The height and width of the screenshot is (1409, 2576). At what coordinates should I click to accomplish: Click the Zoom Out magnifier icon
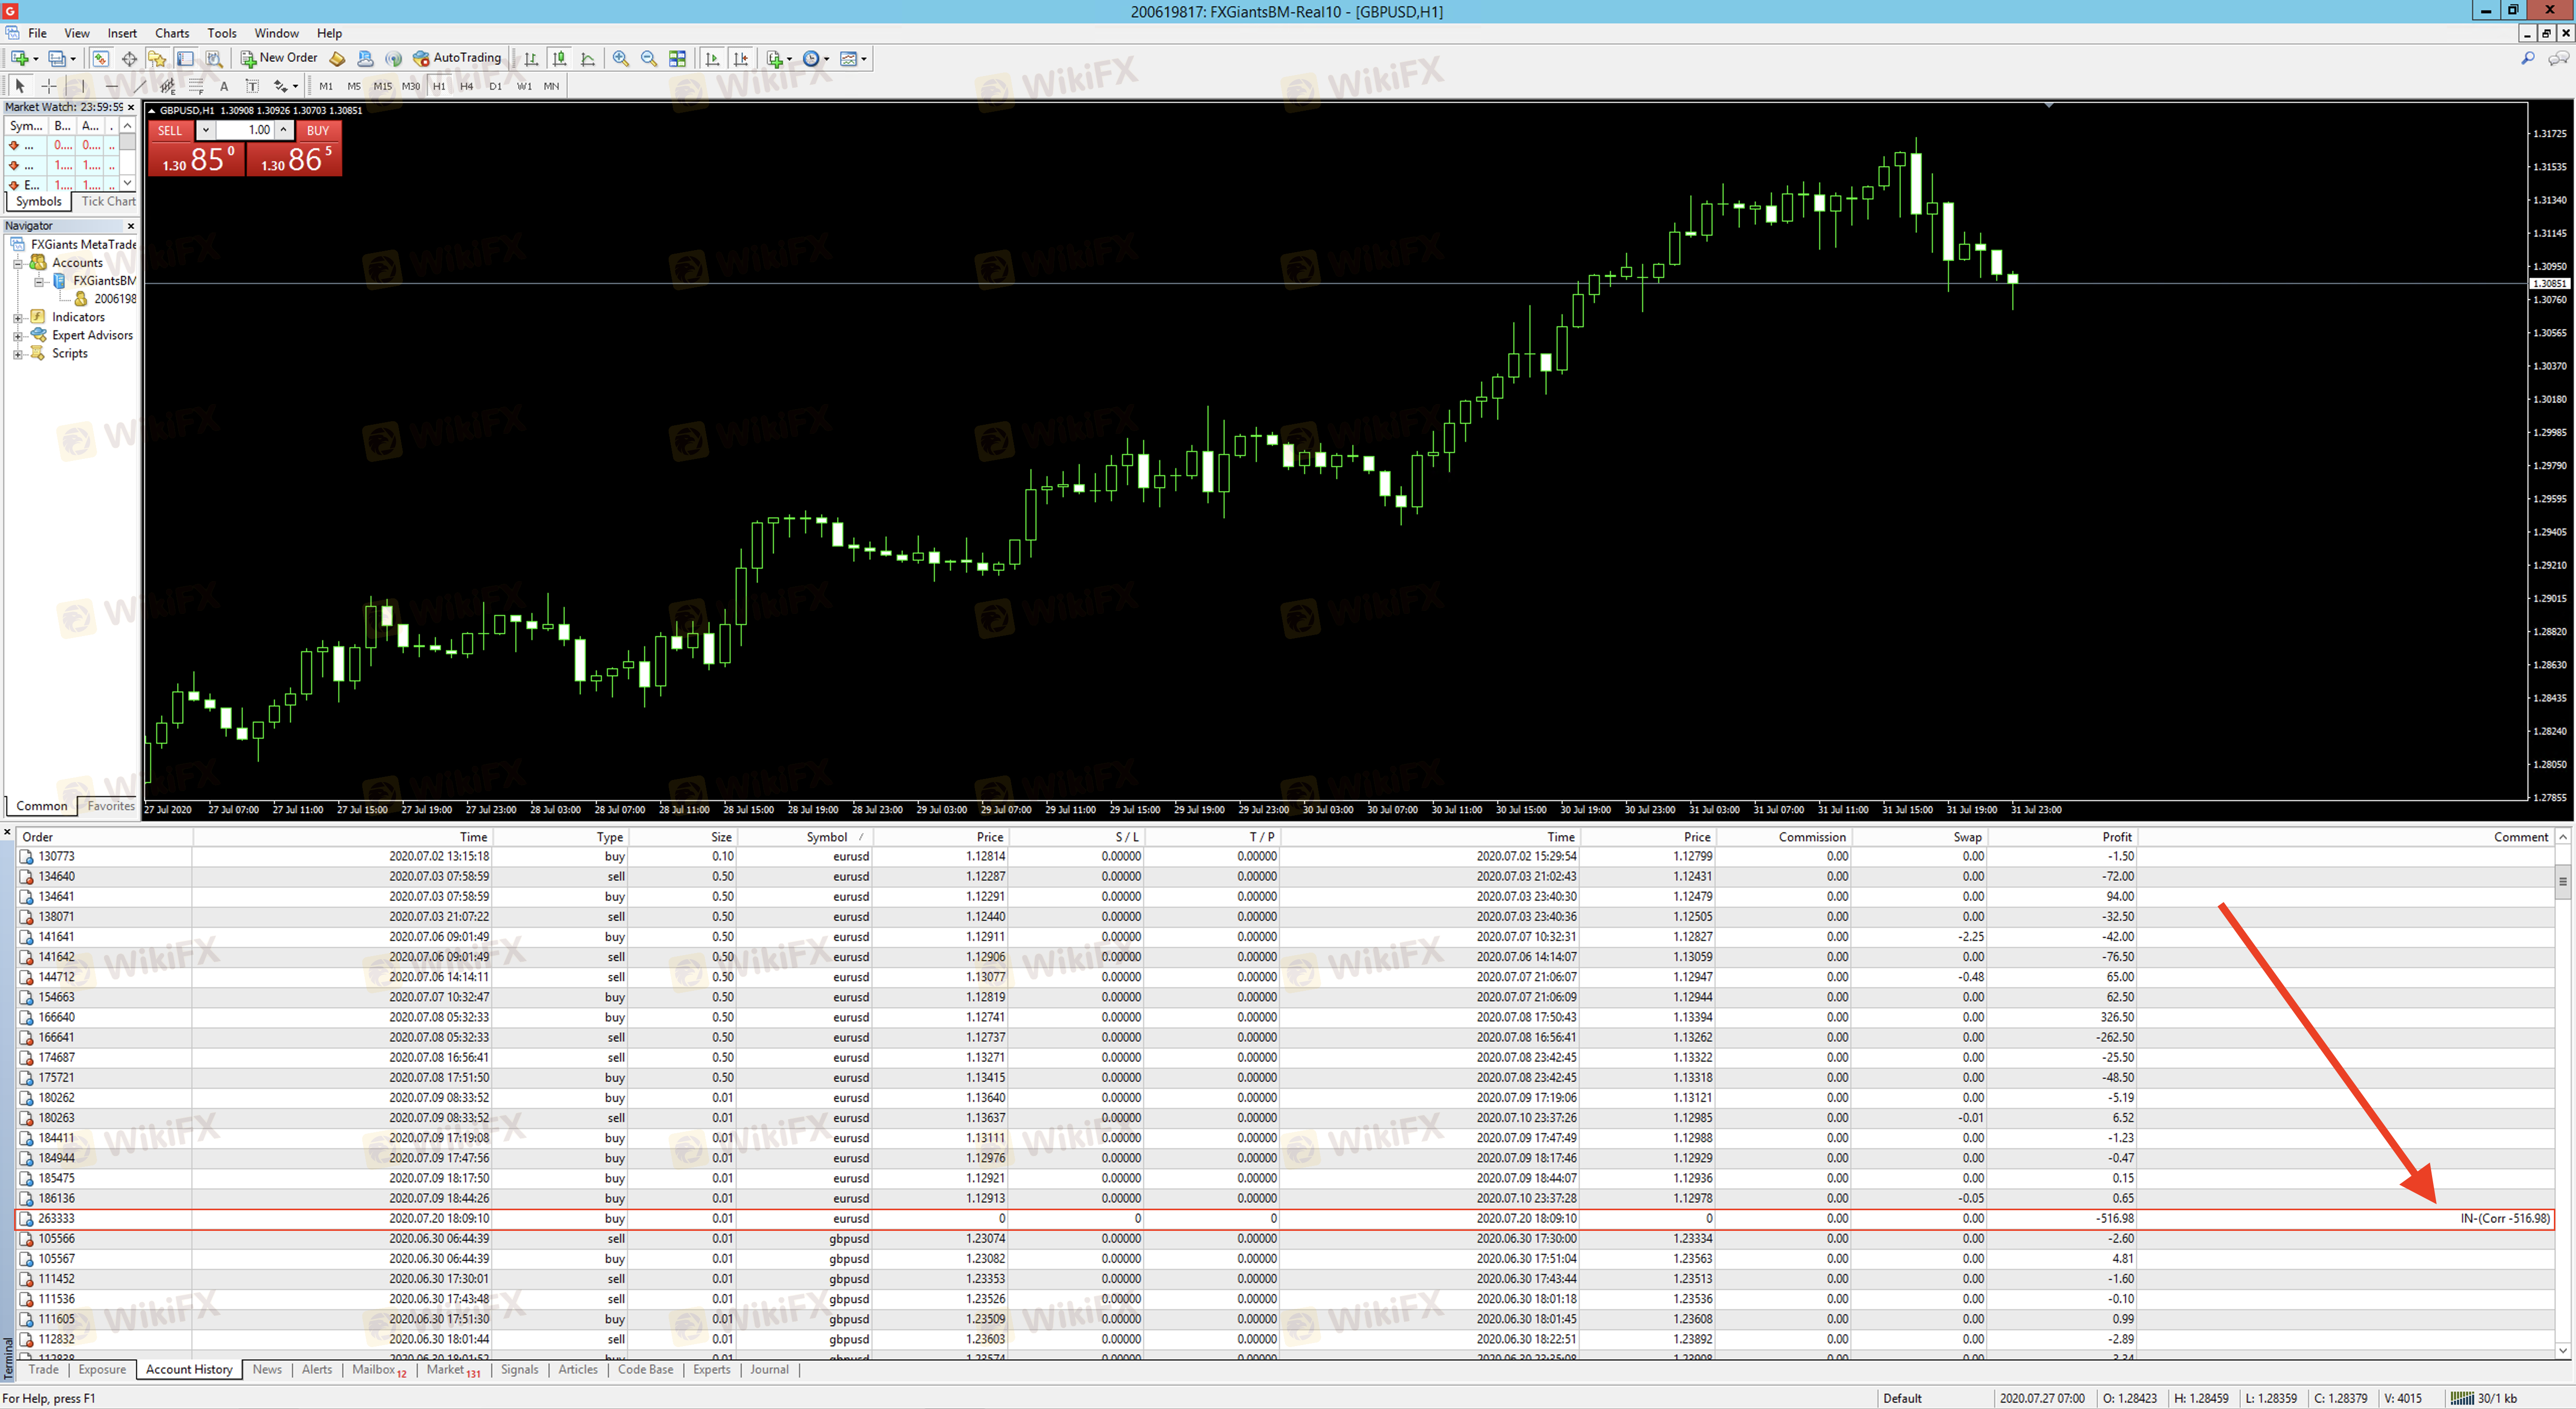coord(648,59)
